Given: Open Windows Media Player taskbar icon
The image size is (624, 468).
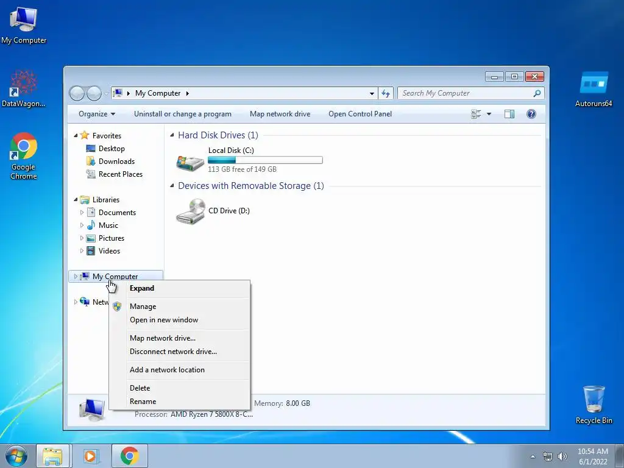Looking at the screenshot, I should pos(90,456).
